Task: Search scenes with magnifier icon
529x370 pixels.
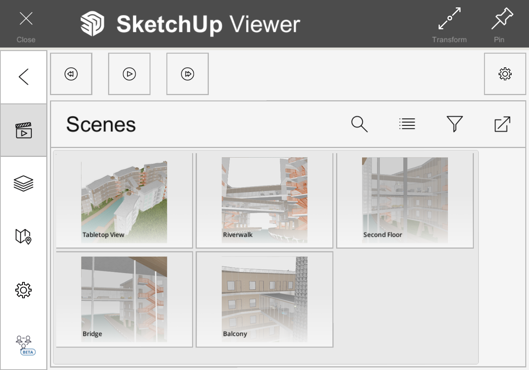Action: tap(359, 124)
